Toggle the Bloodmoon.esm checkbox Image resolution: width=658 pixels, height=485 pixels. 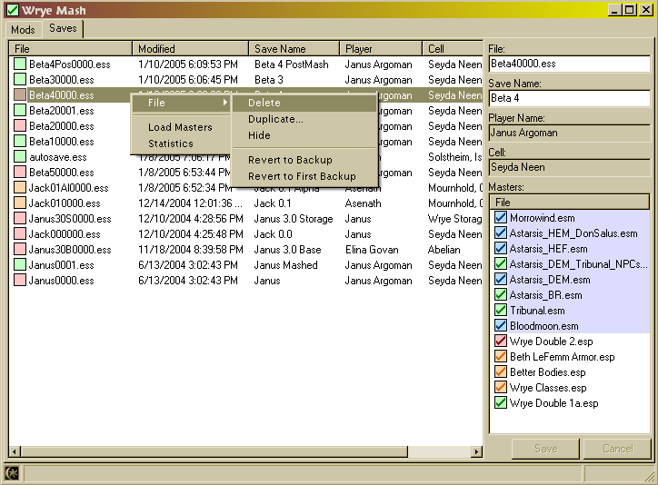[500, 326]
